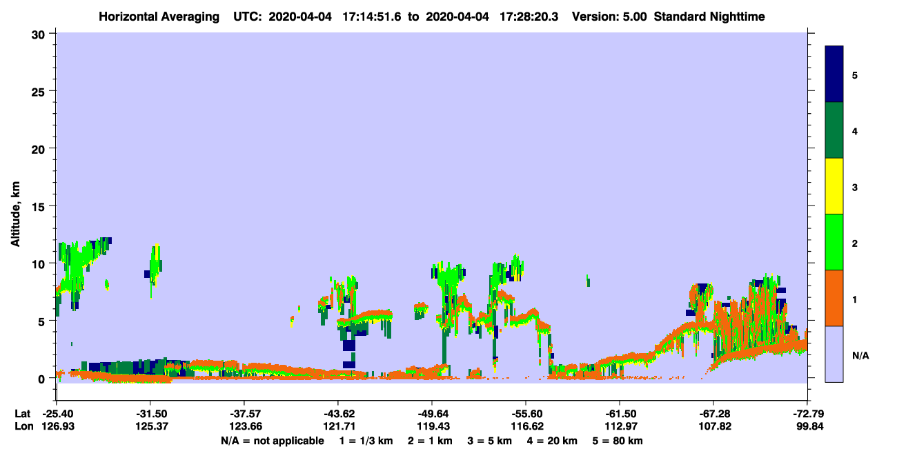
Task: Click the longitude value 121.71
Action: (x=338, y=427)
